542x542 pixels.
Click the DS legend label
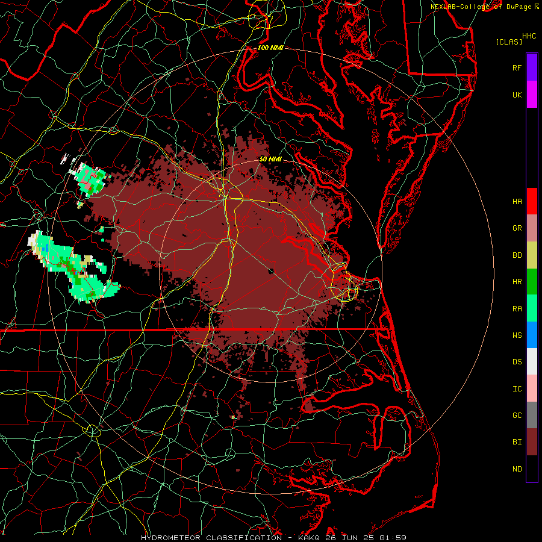pyautogui.click(x=517, y=362)
